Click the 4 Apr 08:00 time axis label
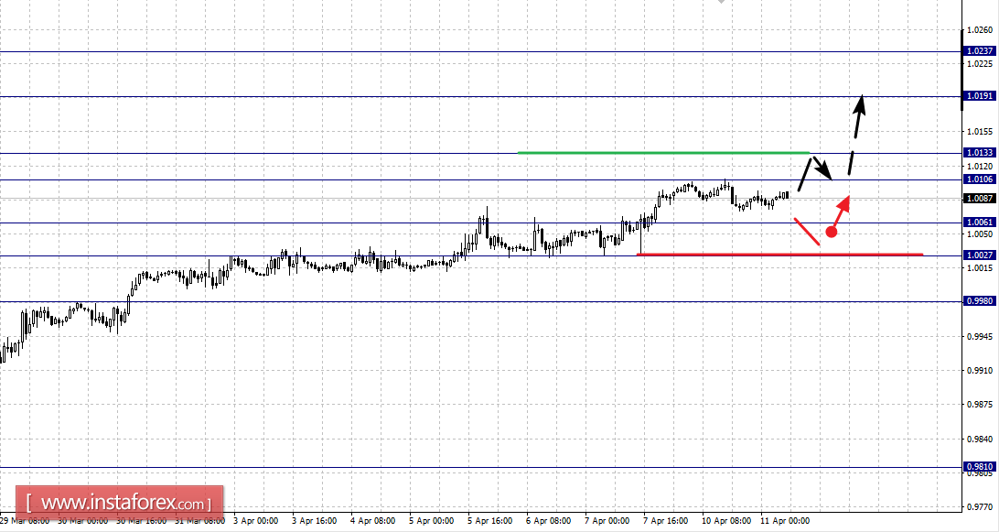 tap(372, 520)
